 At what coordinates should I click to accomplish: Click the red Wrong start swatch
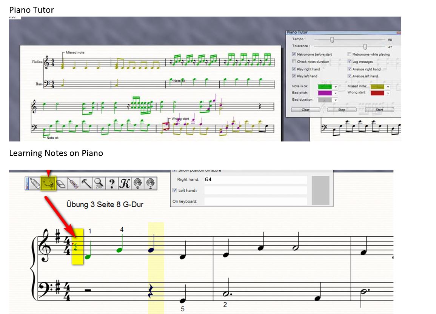click(377, 93)
